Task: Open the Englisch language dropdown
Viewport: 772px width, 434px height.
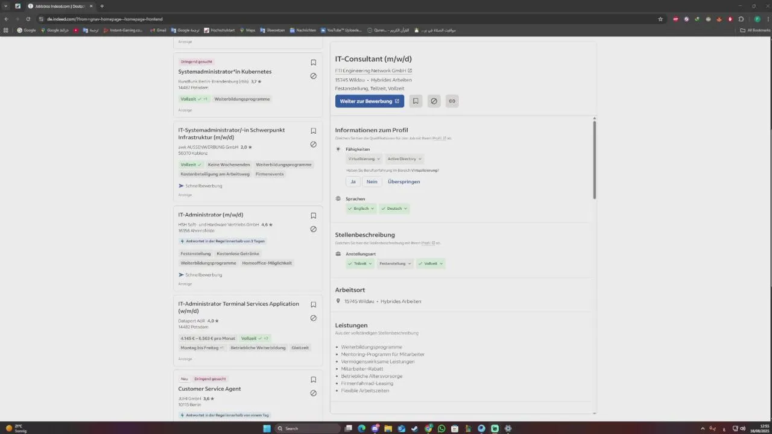Action: click(361, 209)
